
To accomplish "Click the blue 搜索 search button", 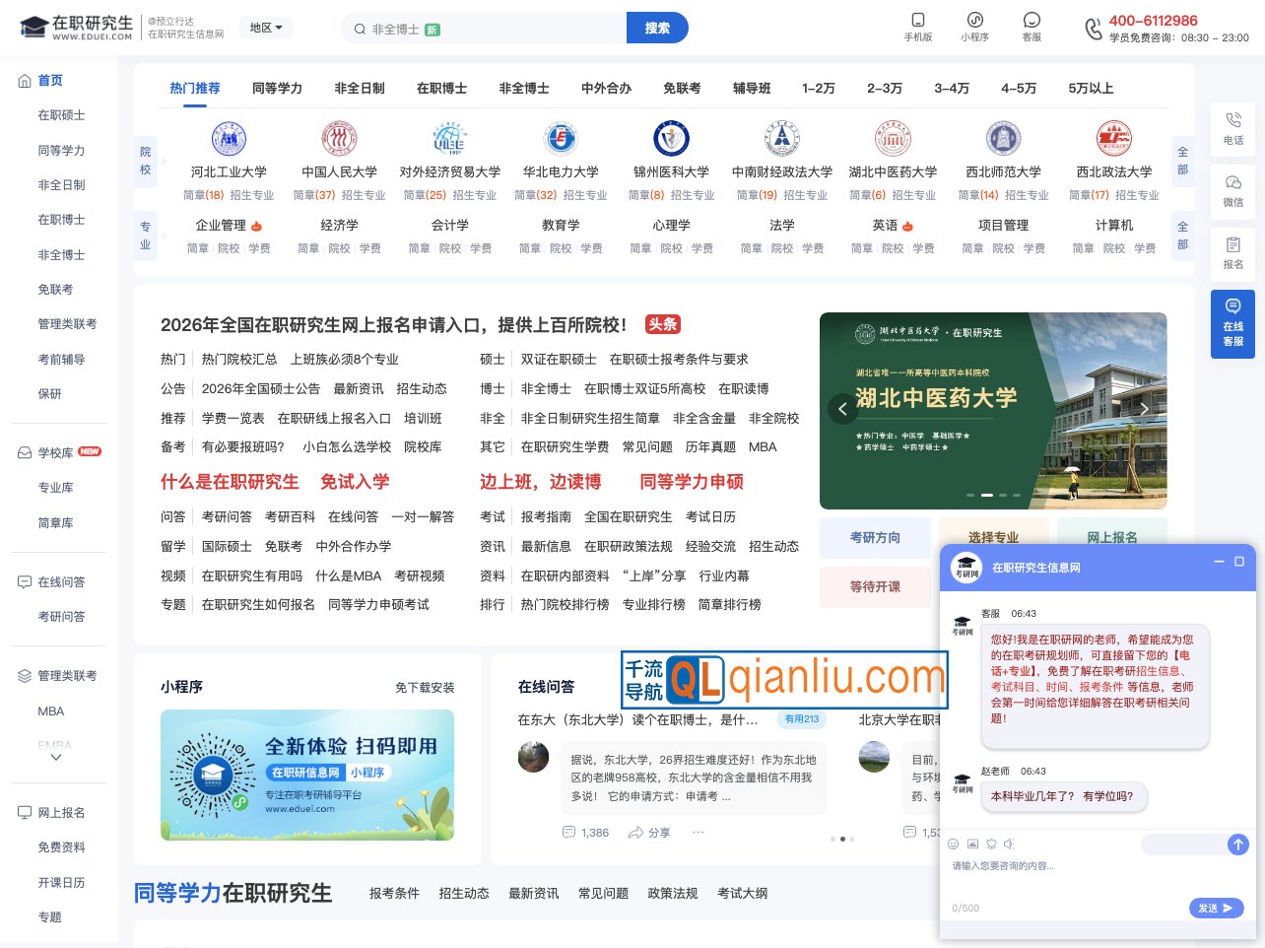I will [x=656, y=28].
